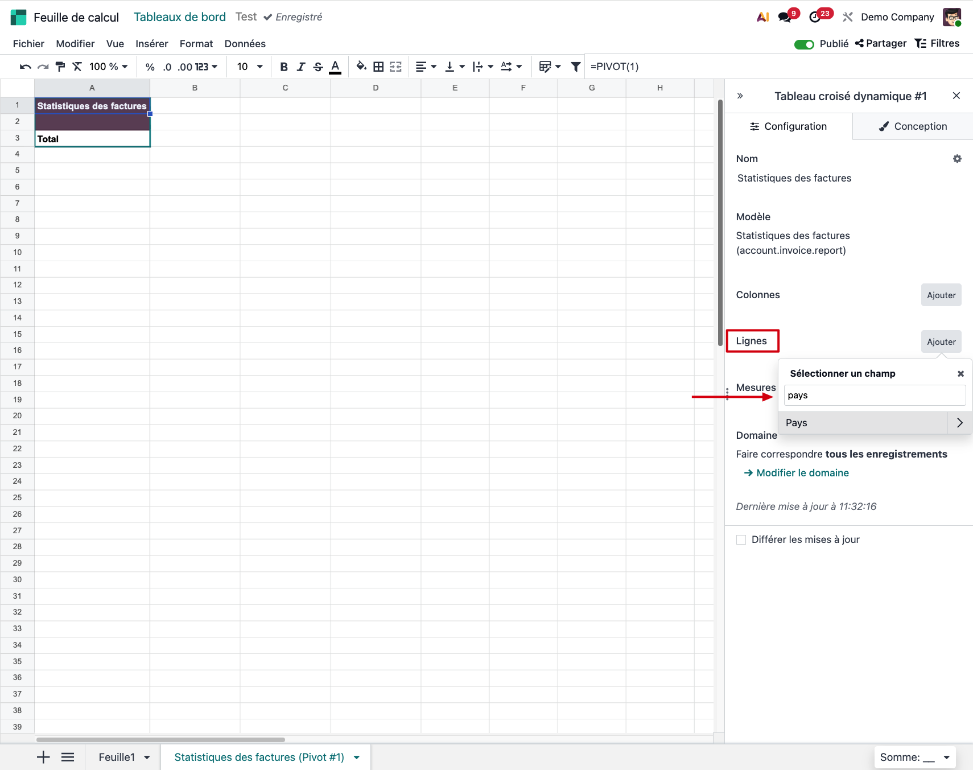Open the Somme statistics dropdown
The width and height of the screenshot is (973, 770).
click(x=914, y=757)
